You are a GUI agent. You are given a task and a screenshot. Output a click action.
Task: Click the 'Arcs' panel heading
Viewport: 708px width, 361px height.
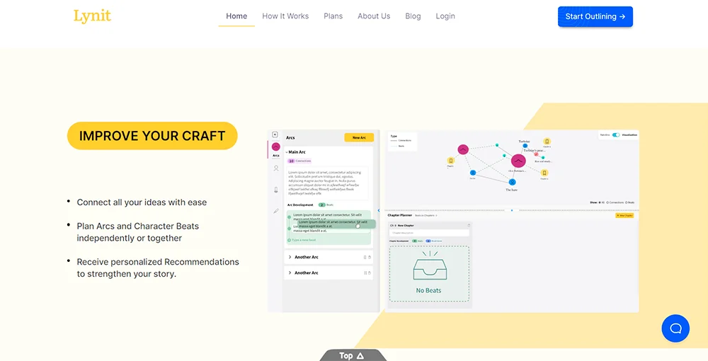[290, 137]
